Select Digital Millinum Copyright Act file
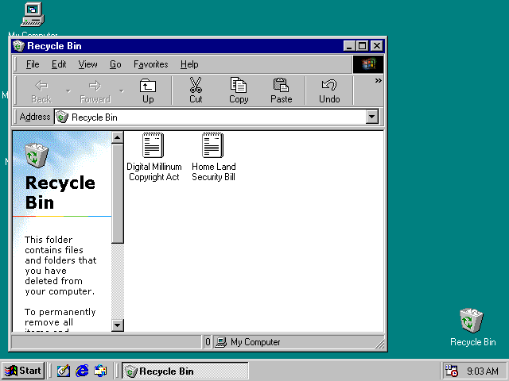Image resolution: width=509 pixels, height=381 pixels. pyautogui.click(x=153, y=157)
